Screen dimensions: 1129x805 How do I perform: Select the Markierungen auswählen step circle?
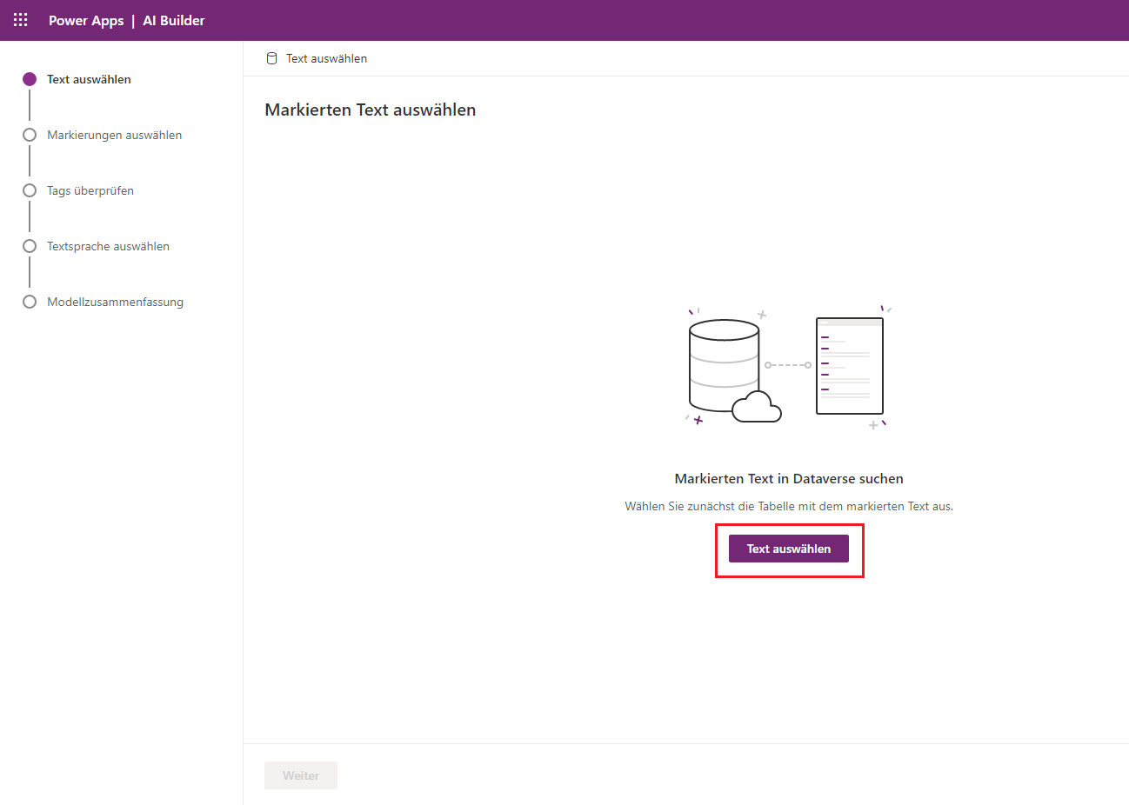pyautogui.click(x=30, y=135)
